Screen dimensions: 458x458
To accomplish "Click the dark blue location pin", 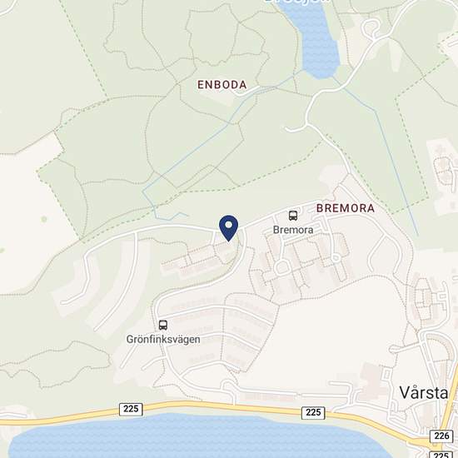I will coord(229,228).
